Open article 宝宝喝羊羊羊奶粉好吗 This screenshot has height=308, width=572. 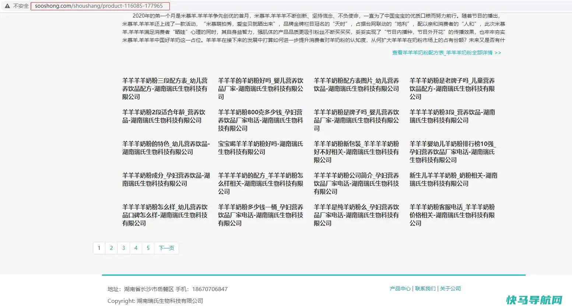[x=261, y=148]
